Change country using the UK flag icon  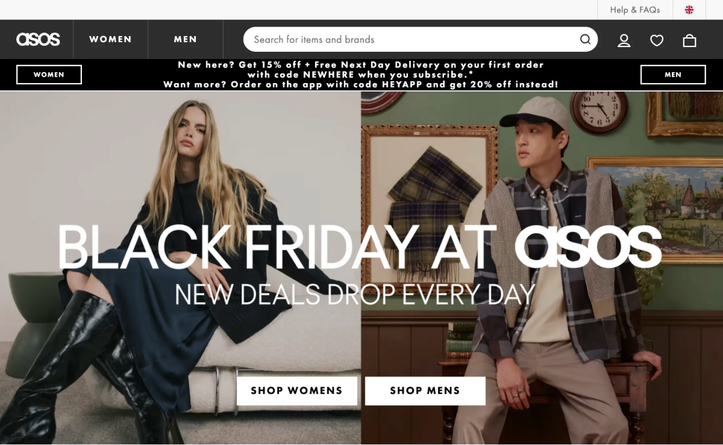pyautogui.click(x=689, y=10)
